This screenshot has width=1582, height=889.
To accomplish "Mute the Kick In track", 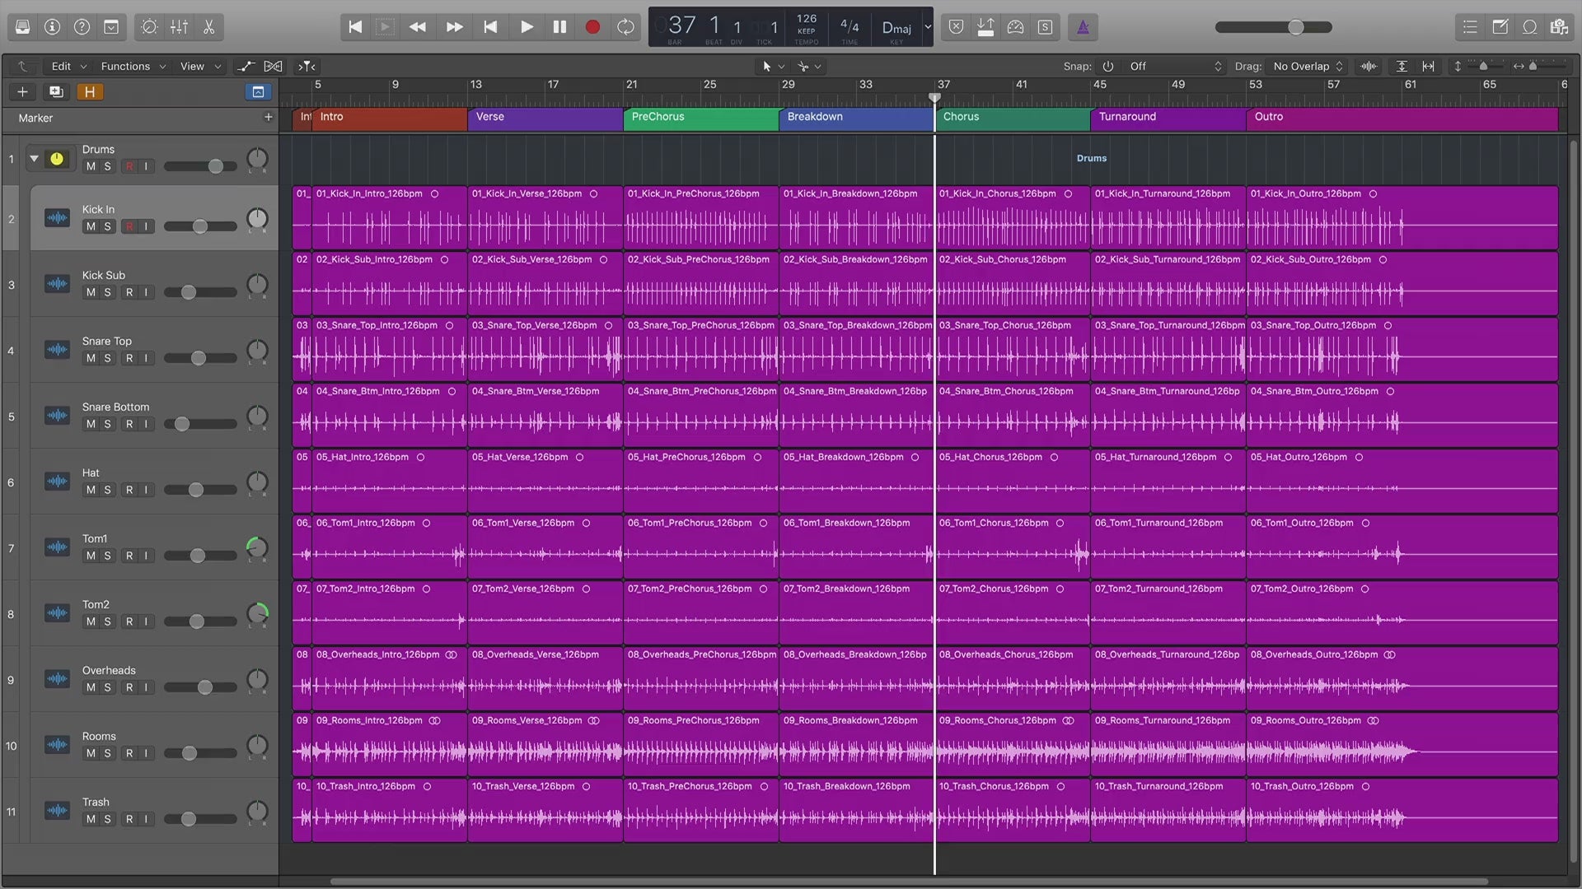I will coord(91,226).
